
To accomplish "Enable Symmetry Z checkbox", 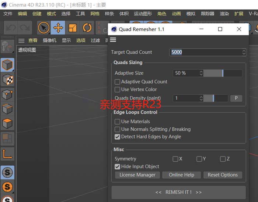I will 223,159.
